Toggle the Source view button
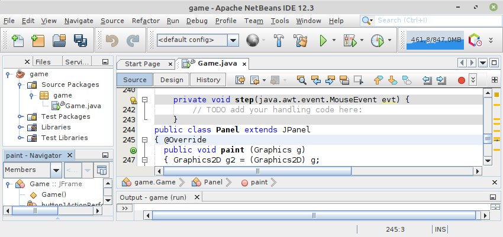This screenshot has height=237, width=503. tap(134, 80)
